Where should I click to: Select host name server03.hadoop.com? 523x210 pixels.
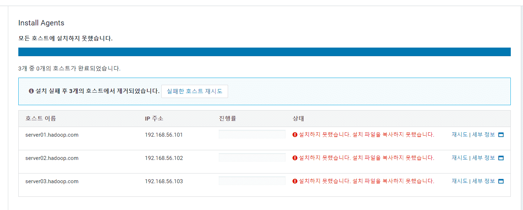click(x=52, y=181)
